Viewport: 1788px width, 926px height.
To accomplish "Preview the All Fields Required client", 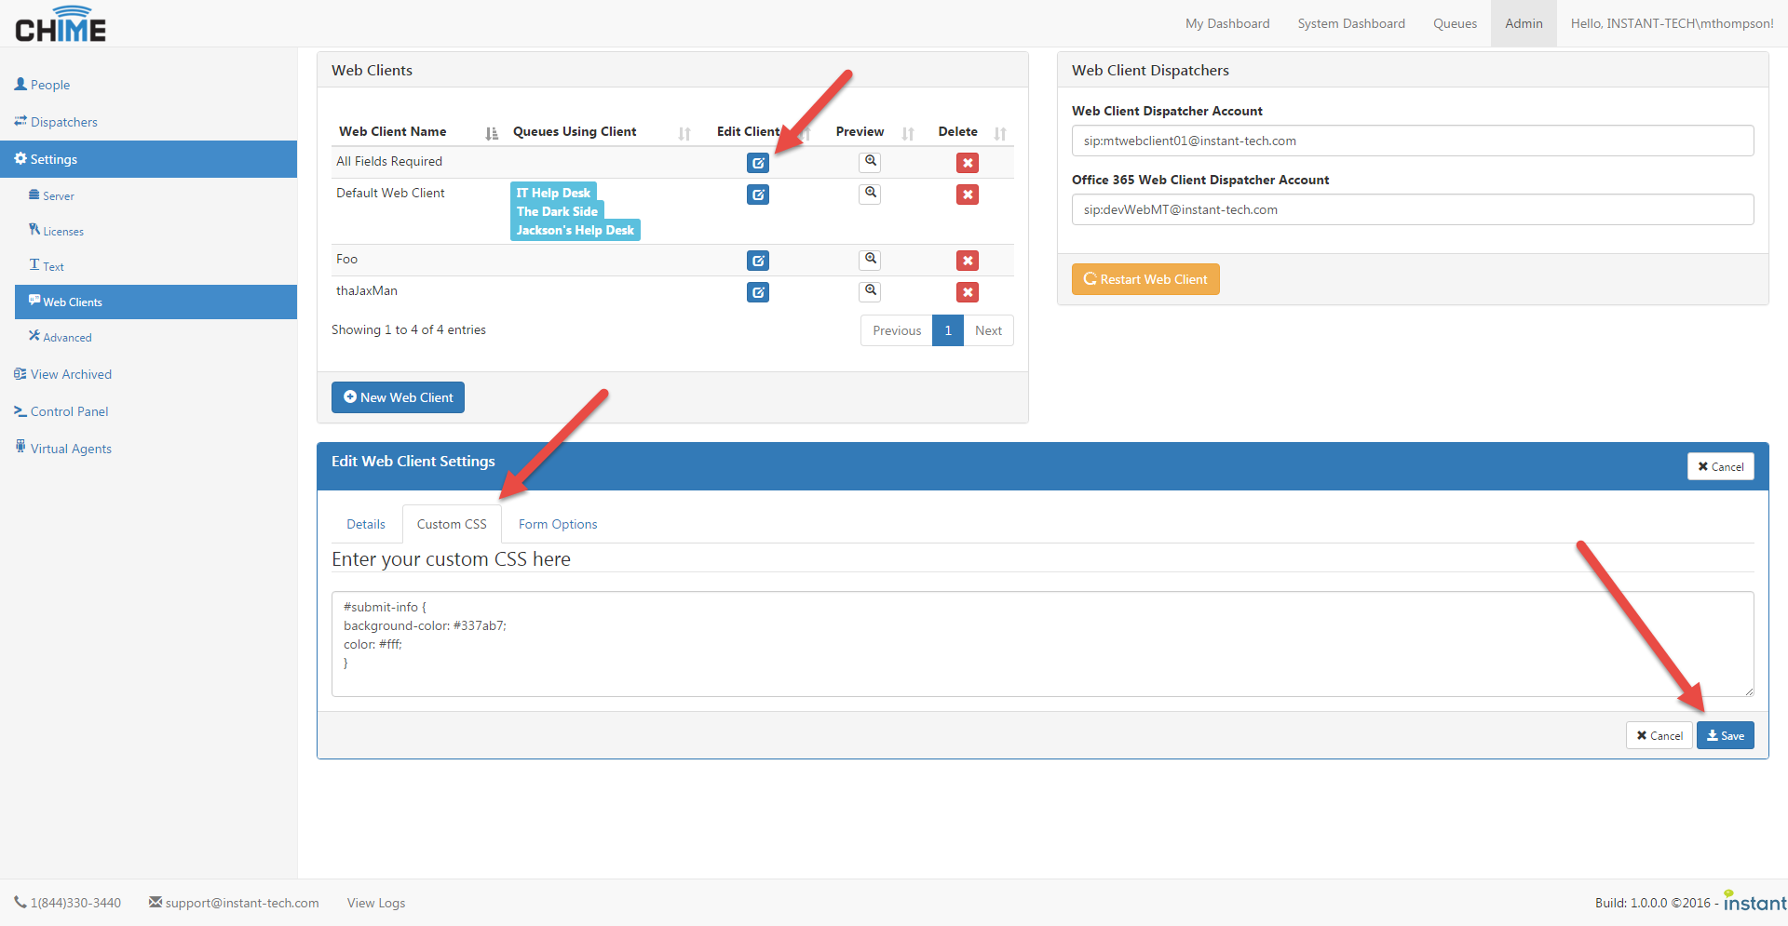I will 870,162.
